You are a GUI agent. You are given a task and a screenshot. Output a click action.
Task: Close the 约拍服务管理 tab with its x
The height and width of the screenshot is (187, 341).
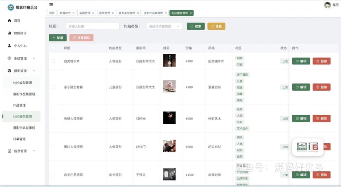(x=191, y=13)
